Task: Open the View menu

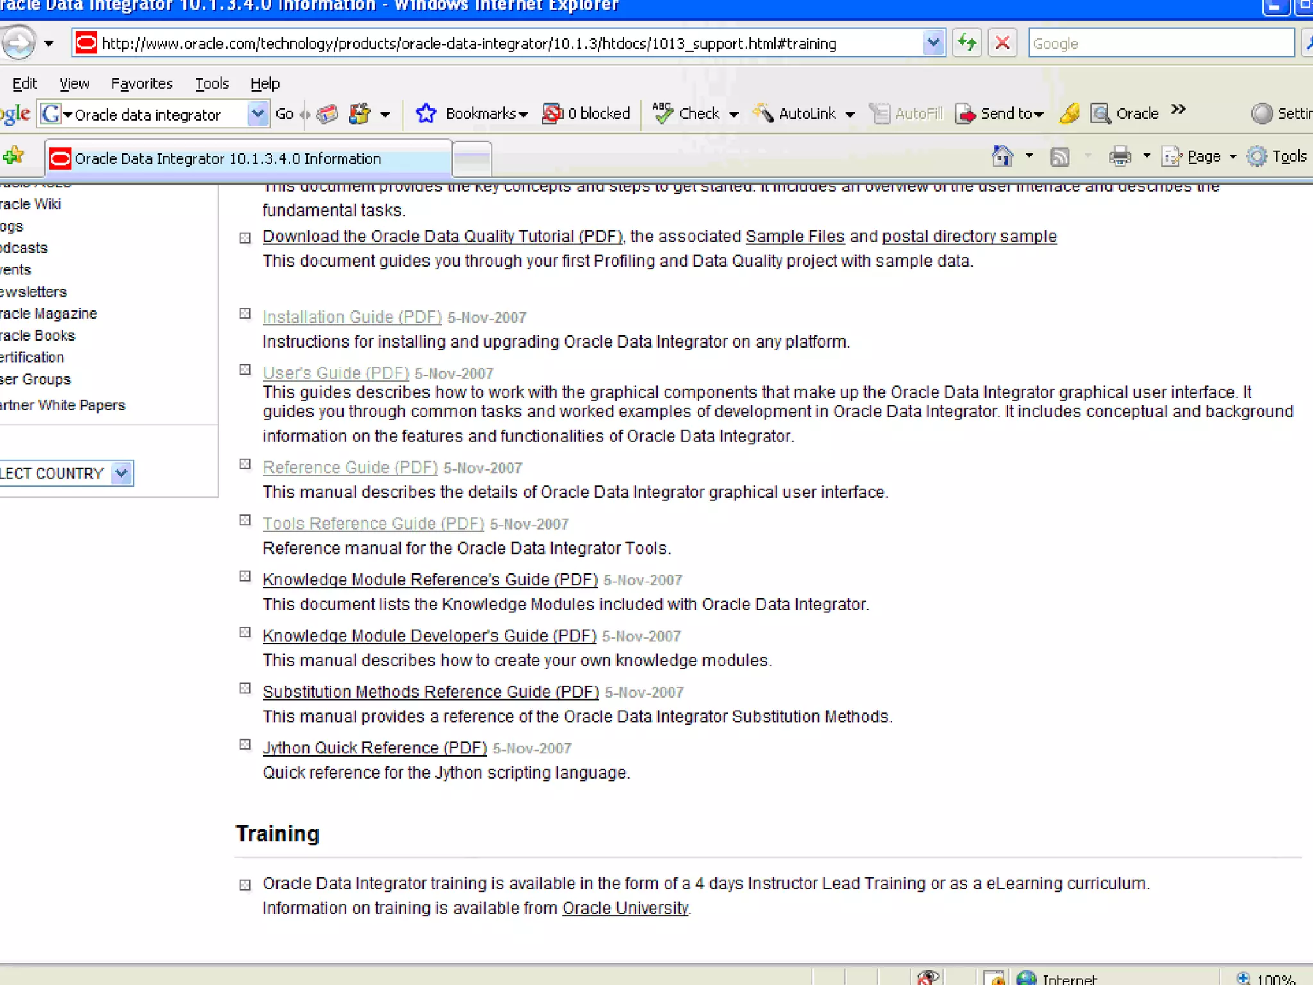Action: click(74, 83)
